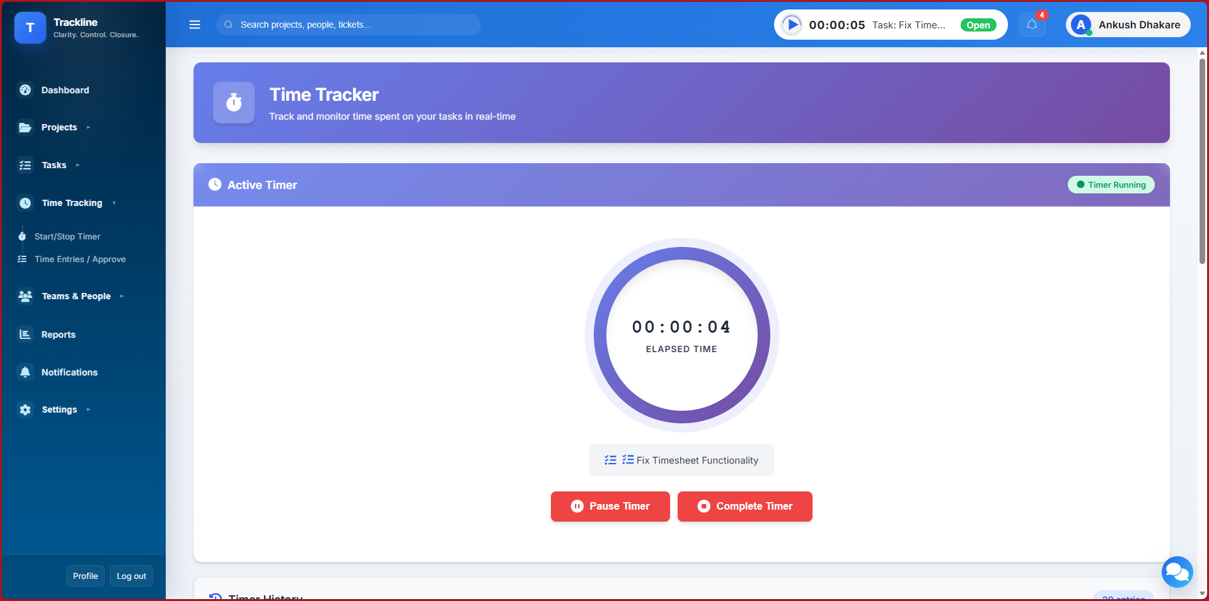Open the Reports sidebar item
Screen dimensions: 1209x601
[58, 335]
